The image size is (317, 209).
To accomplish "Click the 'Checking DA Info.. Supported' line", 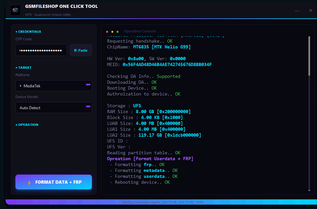I will [143, 76].
